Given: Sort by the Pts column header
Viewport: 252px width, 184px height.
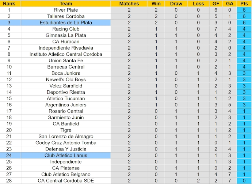Looking at the screenshot, I should point(244,4).
